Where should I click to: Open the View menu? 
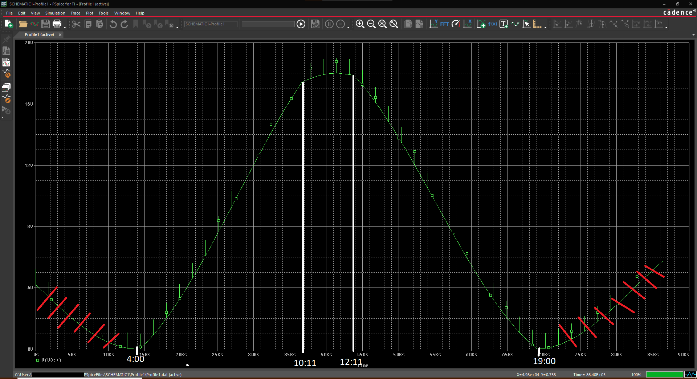pos(35,13)
